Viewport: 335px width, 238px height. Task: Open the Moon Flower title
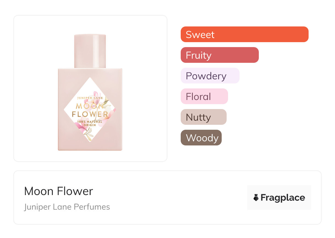click(x=59, y=191)
